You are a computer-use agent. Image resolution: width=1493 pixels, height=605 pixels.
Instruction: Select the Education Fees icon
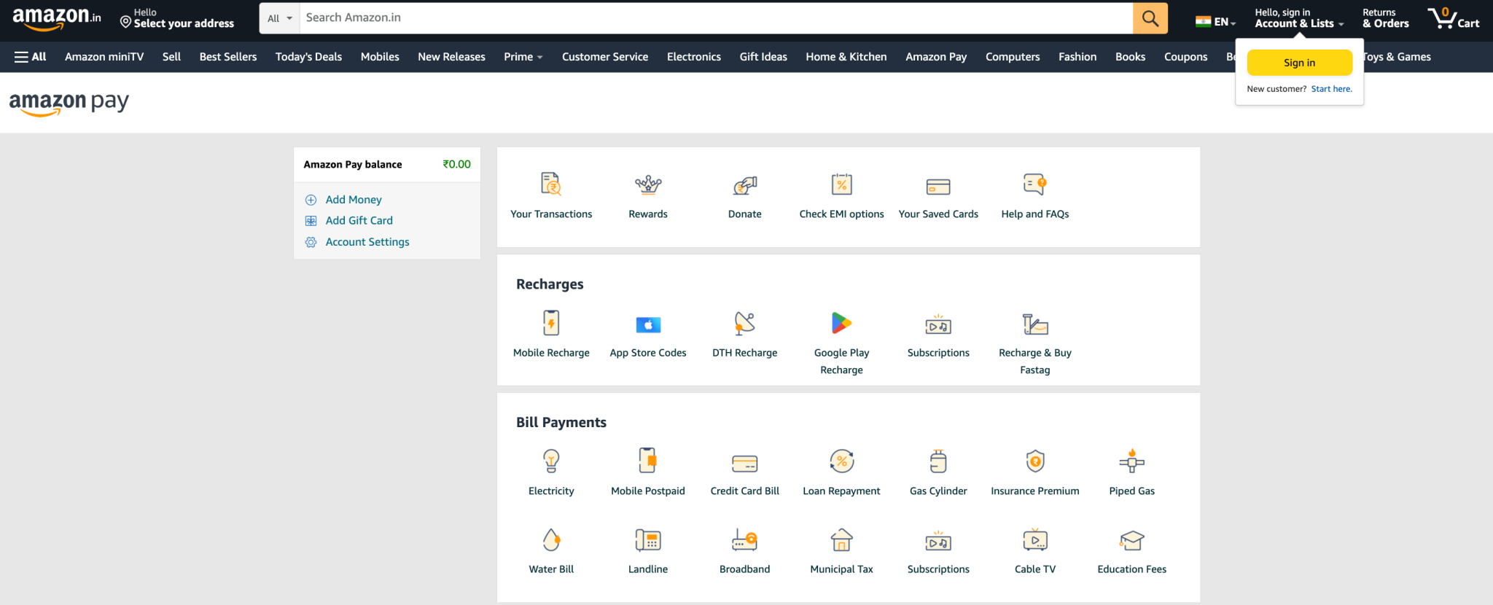coord(1132,540)
